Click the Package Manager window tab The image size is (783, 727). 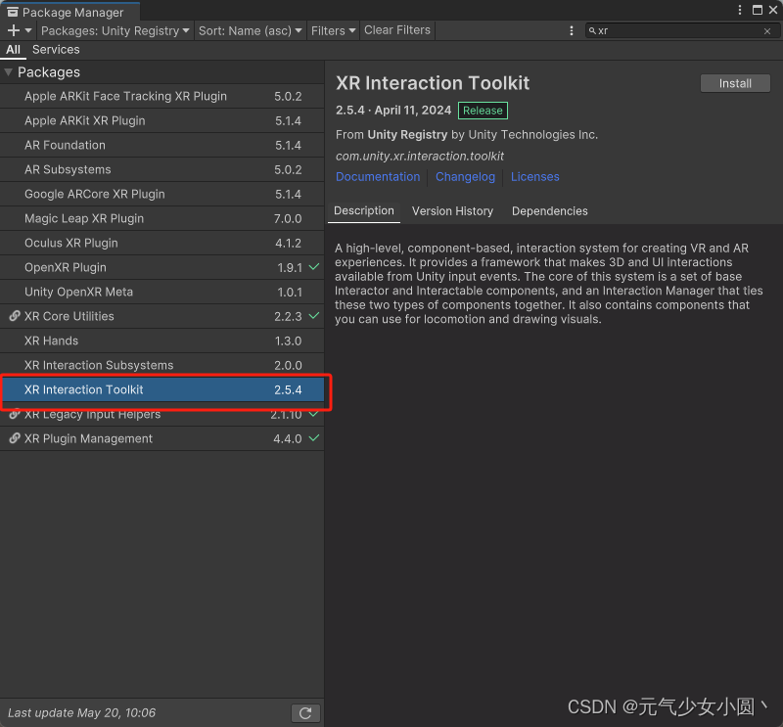pyautogui.click(x=69, y=12)
